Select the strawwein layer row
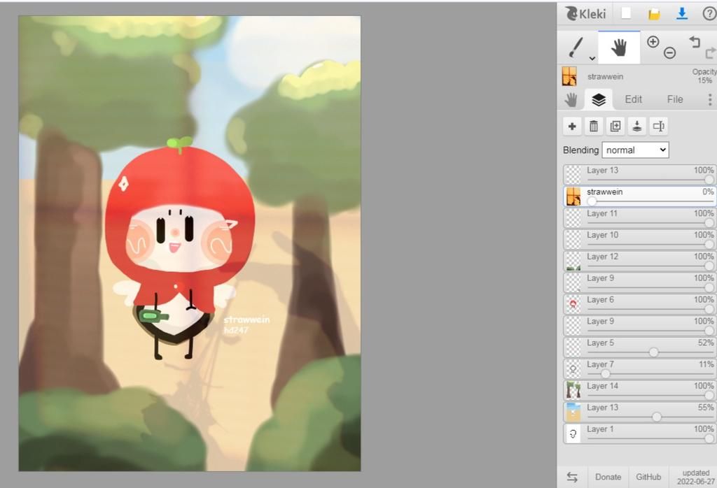This screenshot has width=717, height=488. (640, 196)
